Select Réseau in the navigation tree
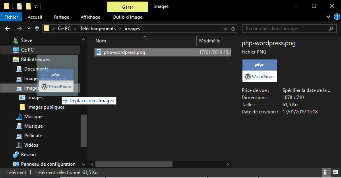 click(28, 155)
